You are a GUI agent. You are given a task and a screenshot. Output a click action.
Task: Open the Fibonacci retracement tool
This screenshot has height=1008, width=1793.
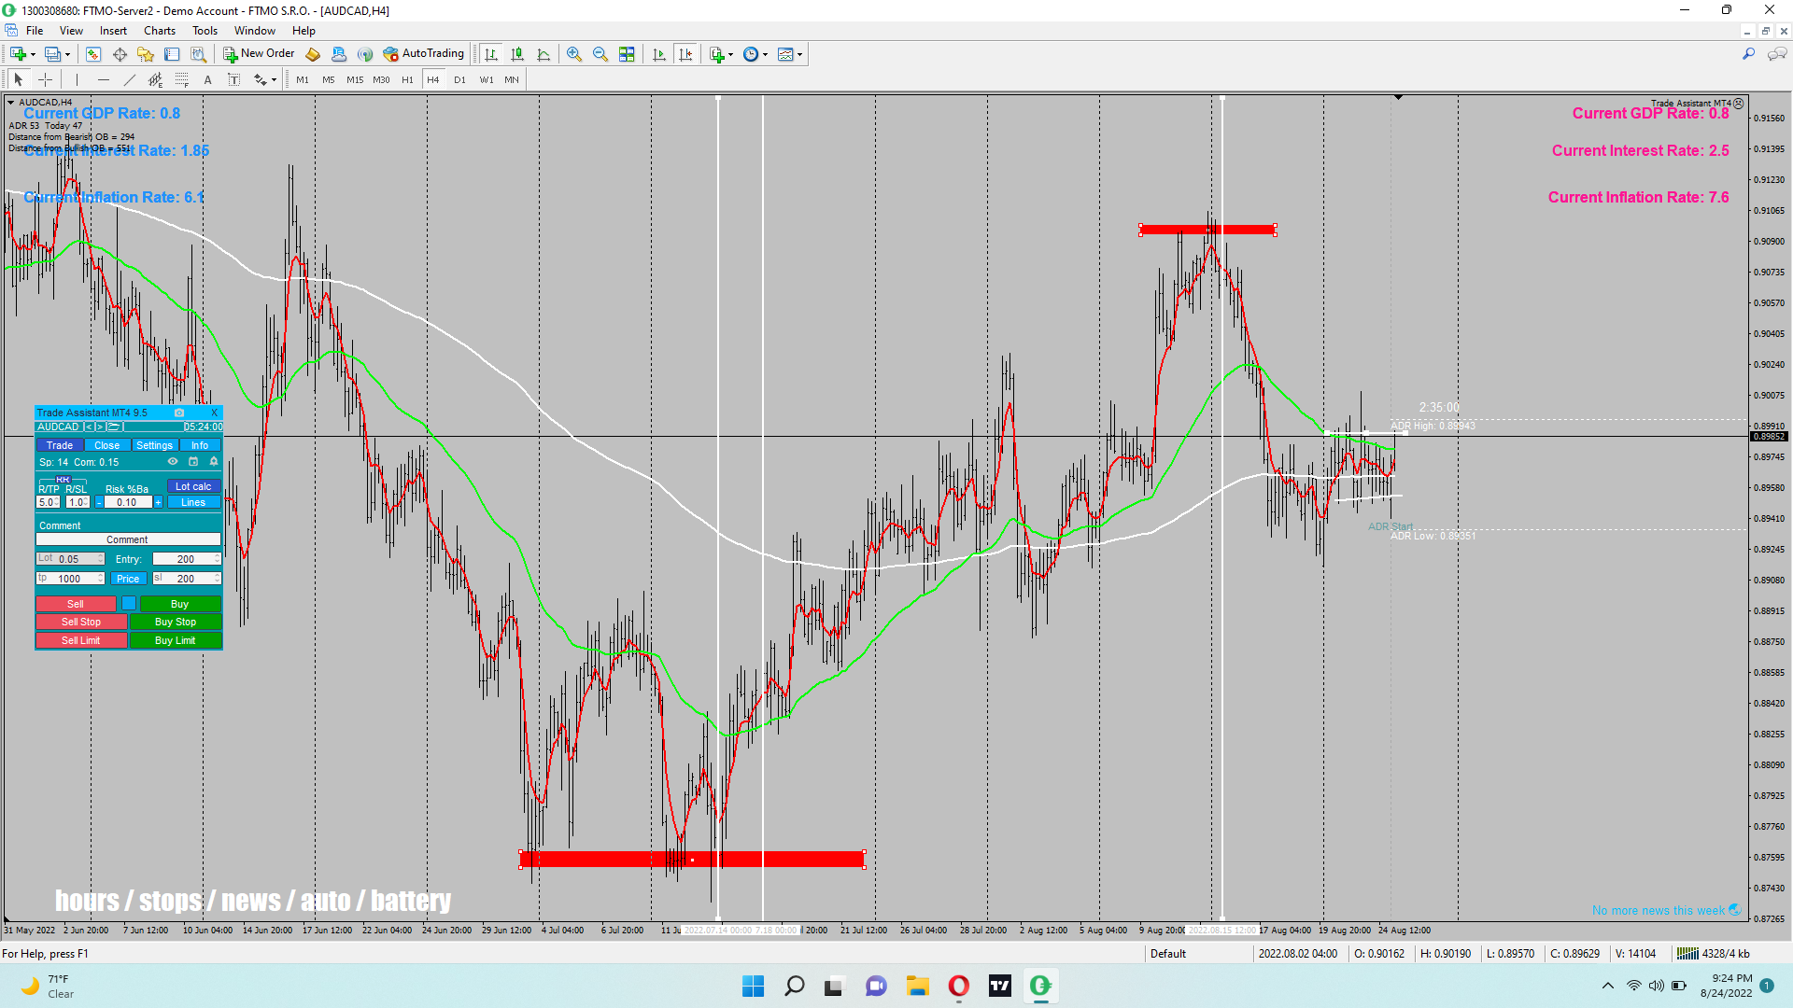[x=182, y=80]
